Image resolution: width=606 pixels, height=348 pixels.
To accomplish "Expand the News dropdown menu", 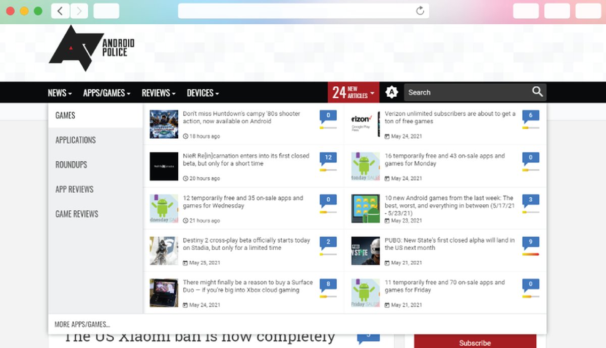I will tap(60, 93).
